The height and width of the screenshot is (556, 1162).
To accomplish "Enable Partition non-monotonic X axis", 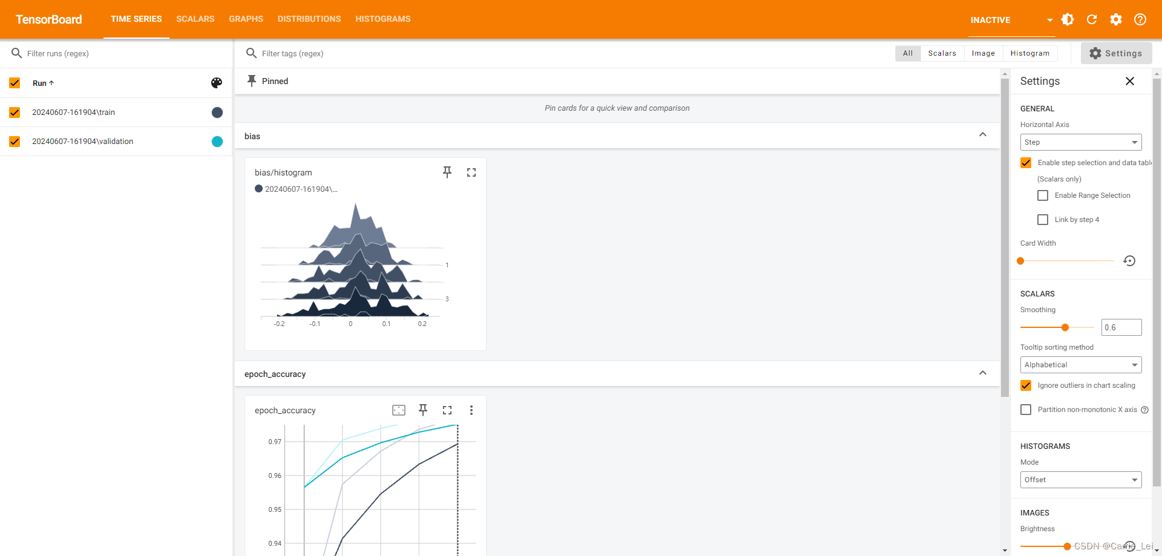I will 1026,410.
